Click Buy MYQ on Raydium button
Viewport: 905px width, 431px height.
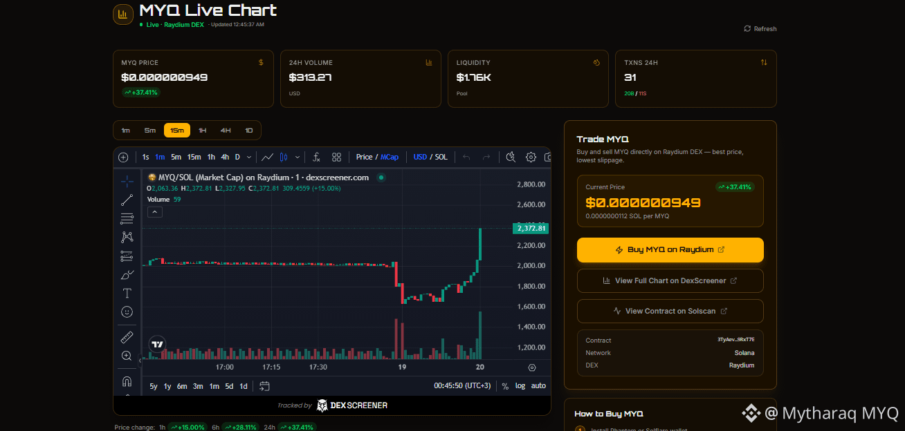[x=670, y=250]
